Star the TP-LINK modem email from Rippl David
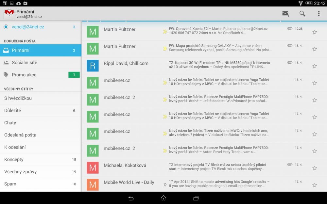This screenshot has height=204, width=327. 314,66
